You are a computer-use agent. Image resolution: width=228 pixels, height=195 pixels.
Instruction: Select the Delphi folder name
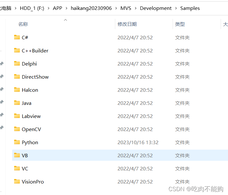click(x=29, y=64)
